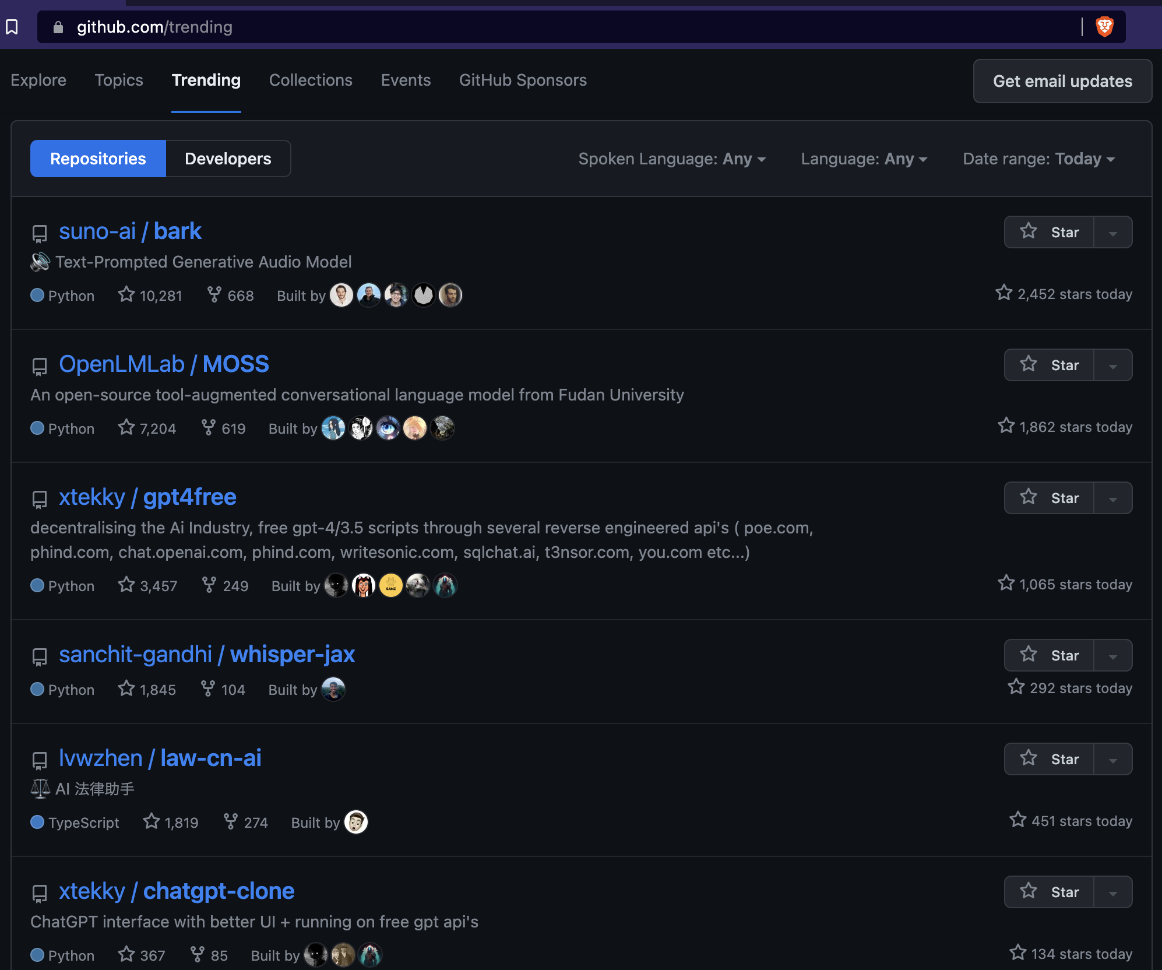The image size is (1162, 970).
Task: Click whisper-jax's 1,845 stargazers count
Action: point(147,689)
